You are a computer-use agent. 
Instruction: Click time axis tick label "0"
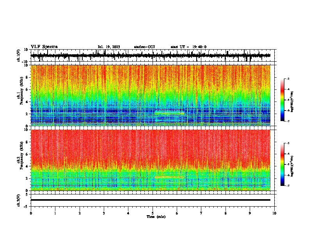(31, 213)
